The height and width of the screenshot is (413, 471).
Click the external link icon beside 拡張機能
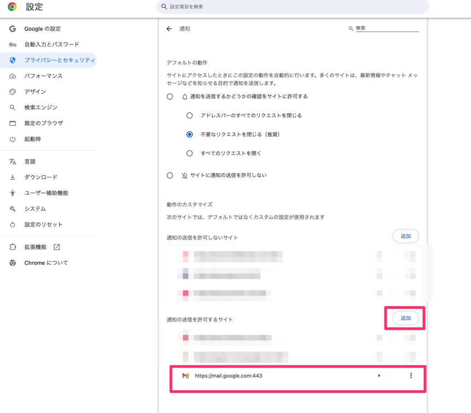(x=56, y=247)
